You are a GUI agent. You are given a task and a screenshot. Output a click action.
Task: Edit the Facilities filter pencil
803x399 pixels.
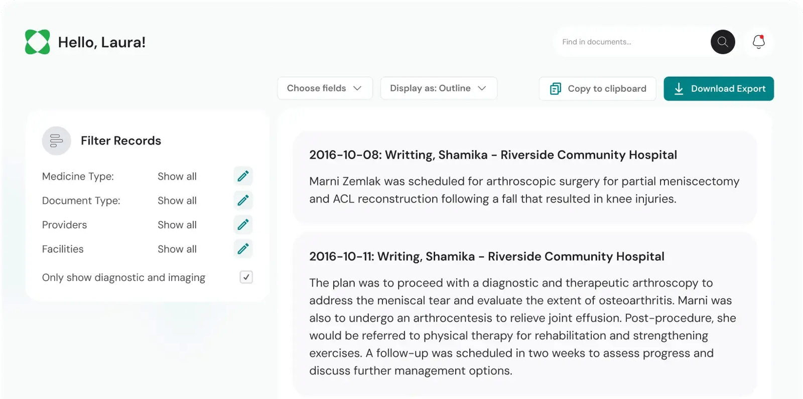[243, 248]
